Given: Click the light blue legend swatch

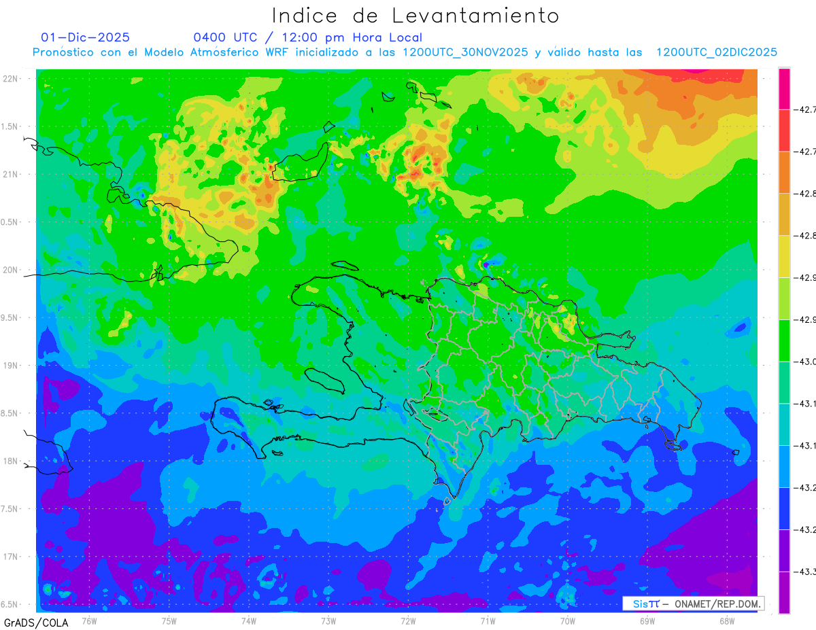Looking at the screenshot, I should tap(784, 466).
